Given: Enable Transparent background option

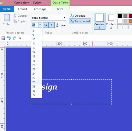Looking at the screenshot, I should [80, 21].
